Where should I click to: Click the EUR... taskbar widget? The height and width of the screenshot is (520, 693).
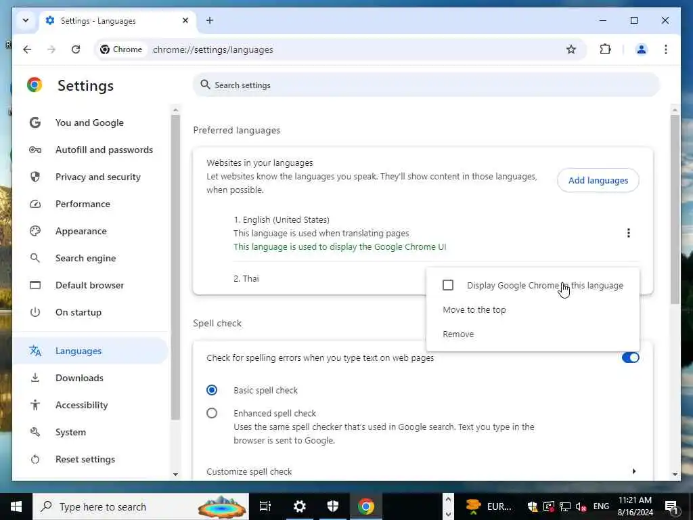[487, 506]
